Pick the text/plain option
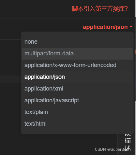The image size is (136, 155). coord(77,112)
